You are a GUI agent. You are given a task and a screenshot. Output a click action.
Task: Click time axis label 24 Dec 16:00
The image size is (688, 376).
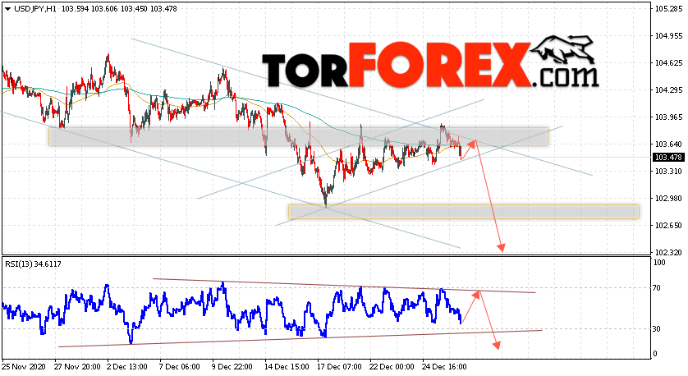tap(444, 367)
